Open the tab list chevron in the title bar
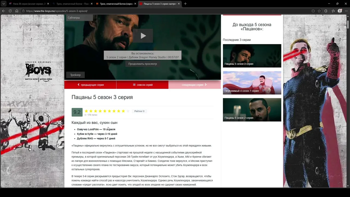This screenshot has width=350, height=197. pos(3,4)
